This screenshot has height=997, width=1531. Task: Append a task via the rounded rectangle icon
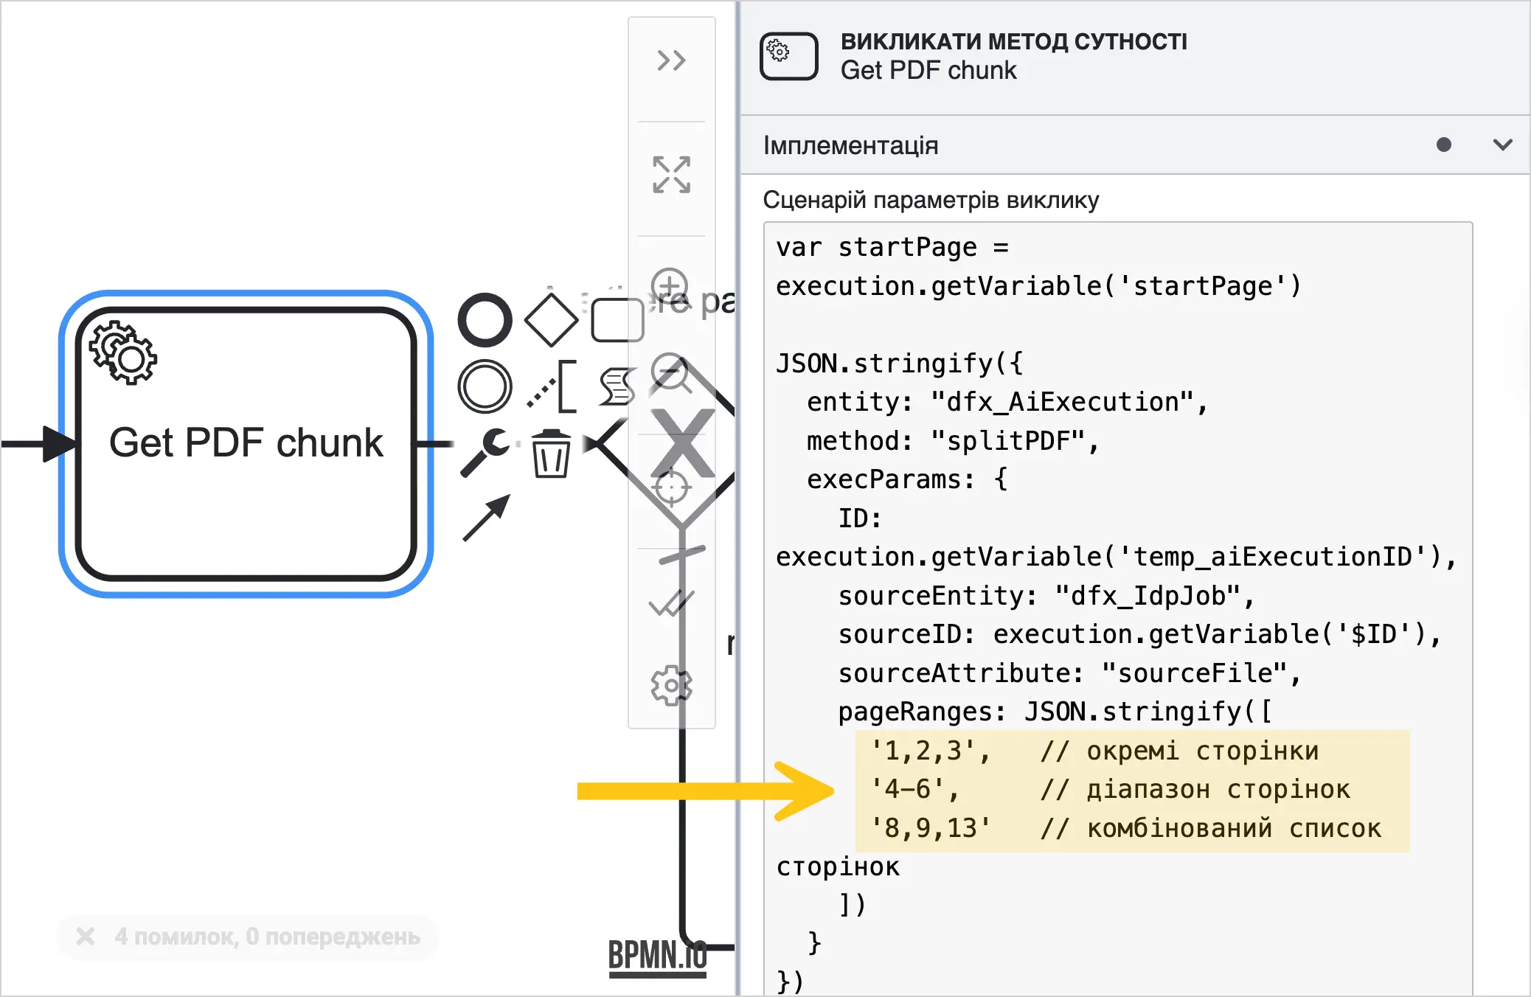tap(618, 320)
